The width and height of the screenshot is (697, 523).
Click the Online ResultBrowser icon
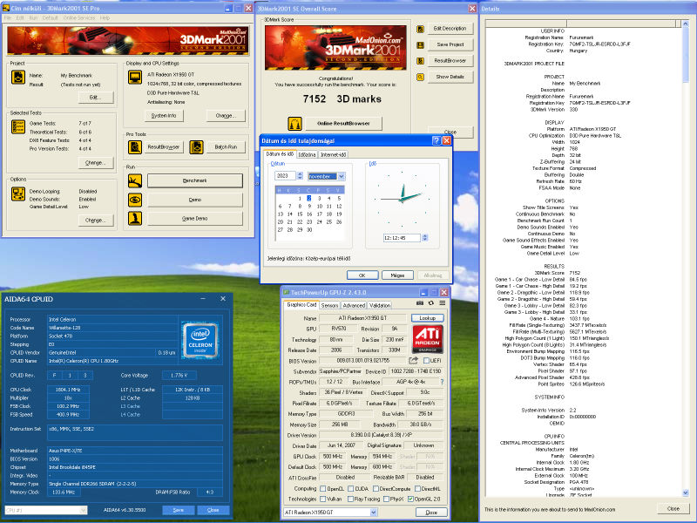coord(294,124)
